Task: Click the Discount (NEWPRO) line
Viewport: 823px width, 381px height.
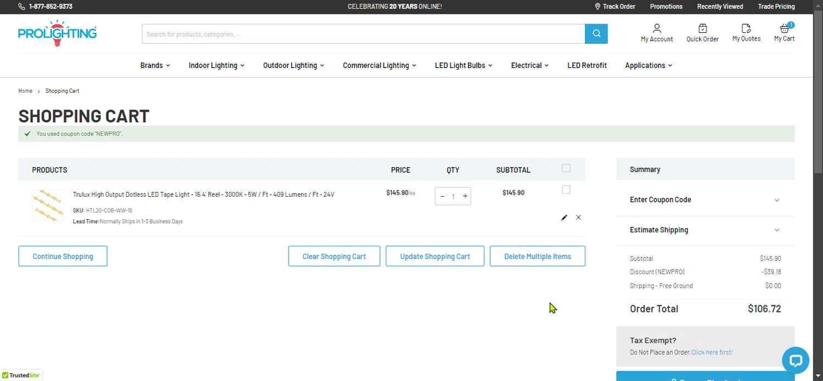Action: click(x=705, y=272)
